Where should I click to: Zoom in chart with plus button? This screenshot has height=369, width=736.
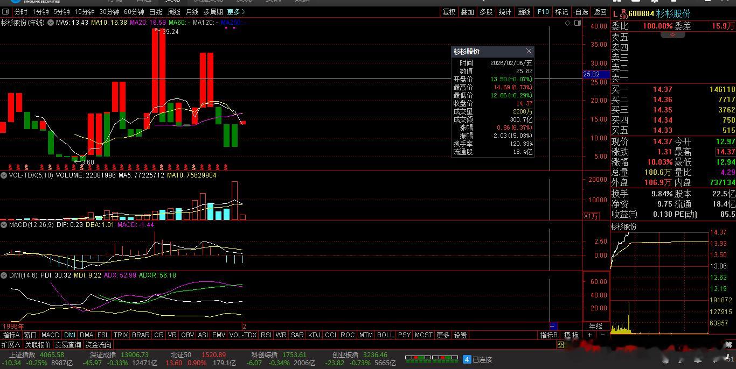coord(589,335)
